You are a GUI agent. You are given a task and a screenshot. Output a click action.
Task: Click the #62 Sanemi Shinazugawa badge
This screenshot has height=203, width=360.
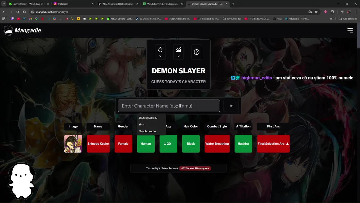click(x=195, y=168)
